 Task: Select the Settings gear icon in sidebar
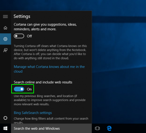5,39
